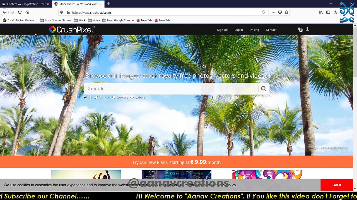Image resolution: width=357 pixels, height=200 pixels.
Task: Select the Photos radio button
Action: coord(96,97)
